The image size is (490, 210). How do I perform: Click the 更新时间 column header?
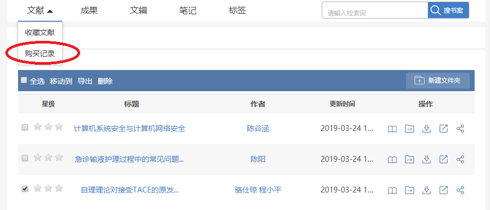coord(342,104)
